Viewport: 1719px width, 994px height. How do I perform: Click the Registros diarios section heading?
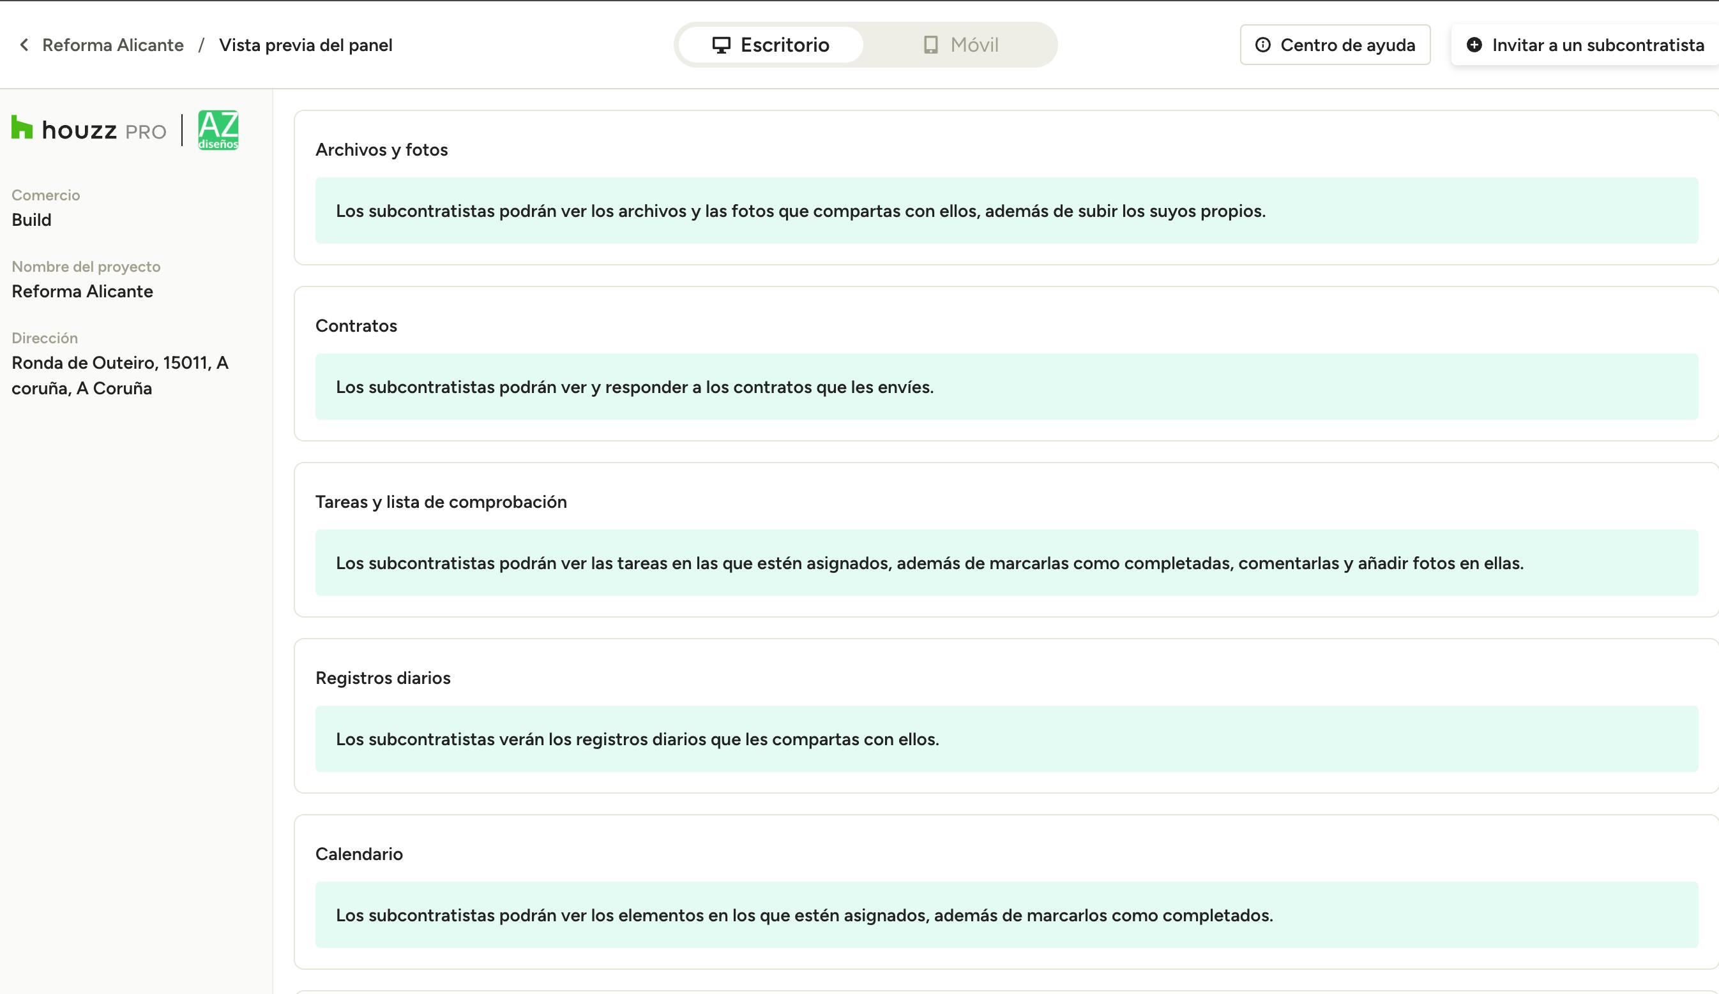tap(382, 678)
